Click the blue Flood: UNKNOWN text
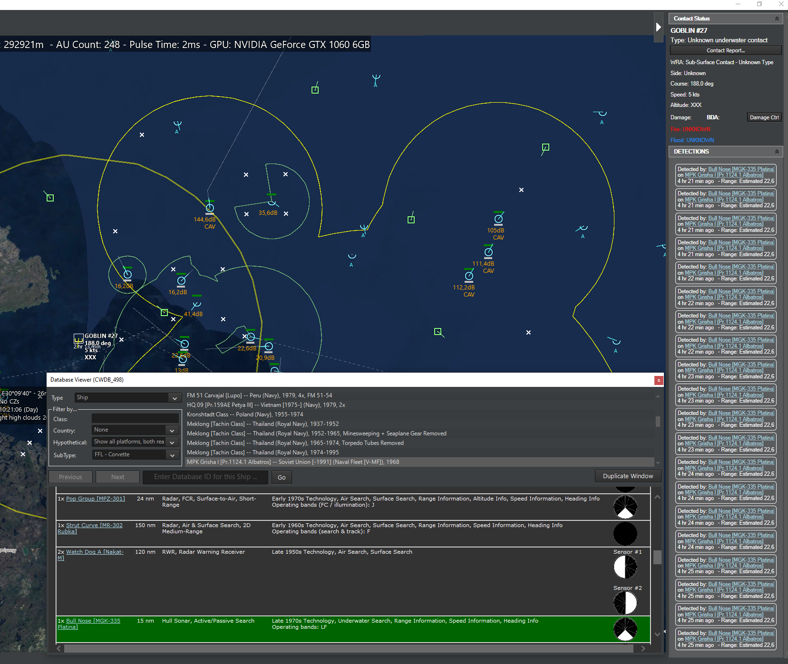The height and width of the screenshot is (664, 788). [692, 140]
